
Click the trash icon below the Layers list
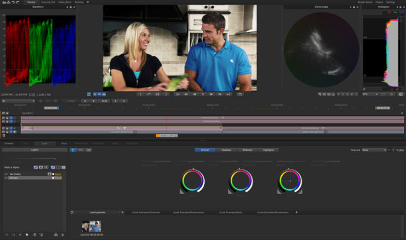tap(63, 235)
